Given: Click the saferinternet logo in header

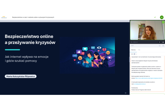Looking at the screenshot, I should [4, 17].
